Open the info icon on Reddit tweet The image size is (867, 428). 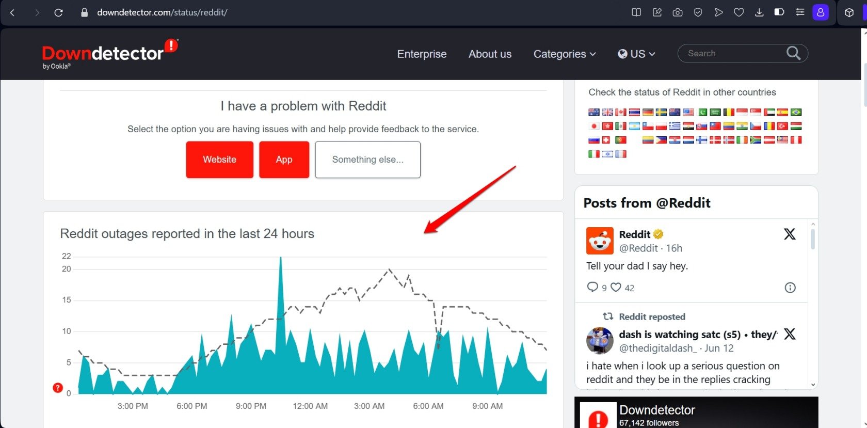point(790,288)
